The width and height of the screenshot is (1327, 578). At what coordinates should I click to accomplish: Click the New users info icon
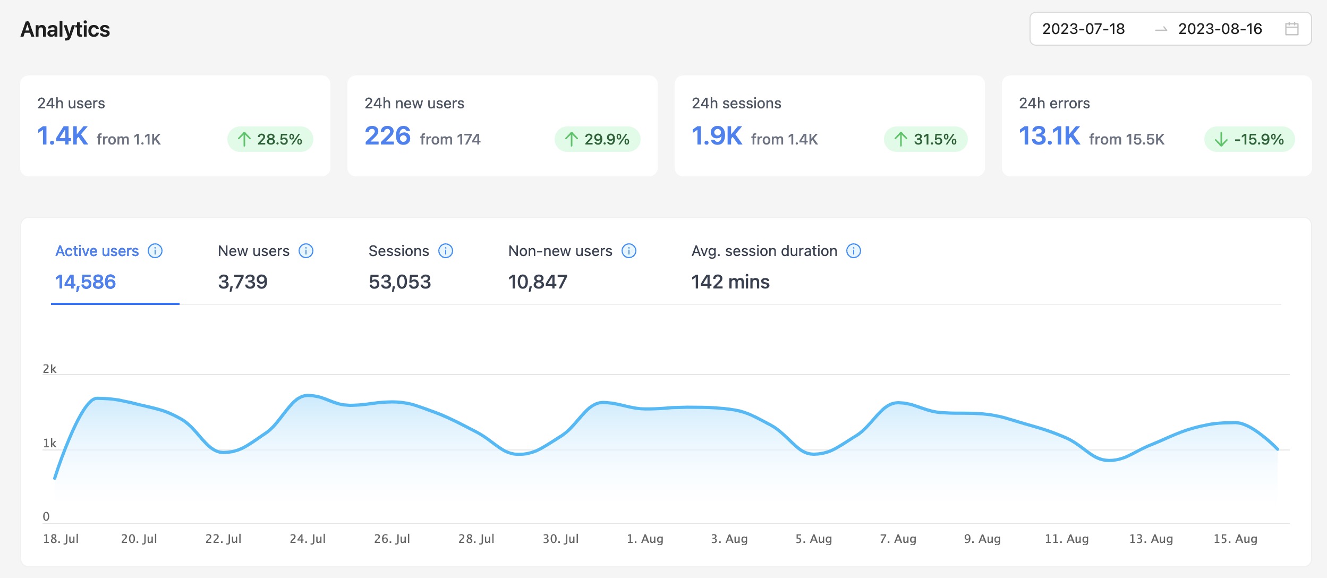pyautogui.click(x=306, y=251)
